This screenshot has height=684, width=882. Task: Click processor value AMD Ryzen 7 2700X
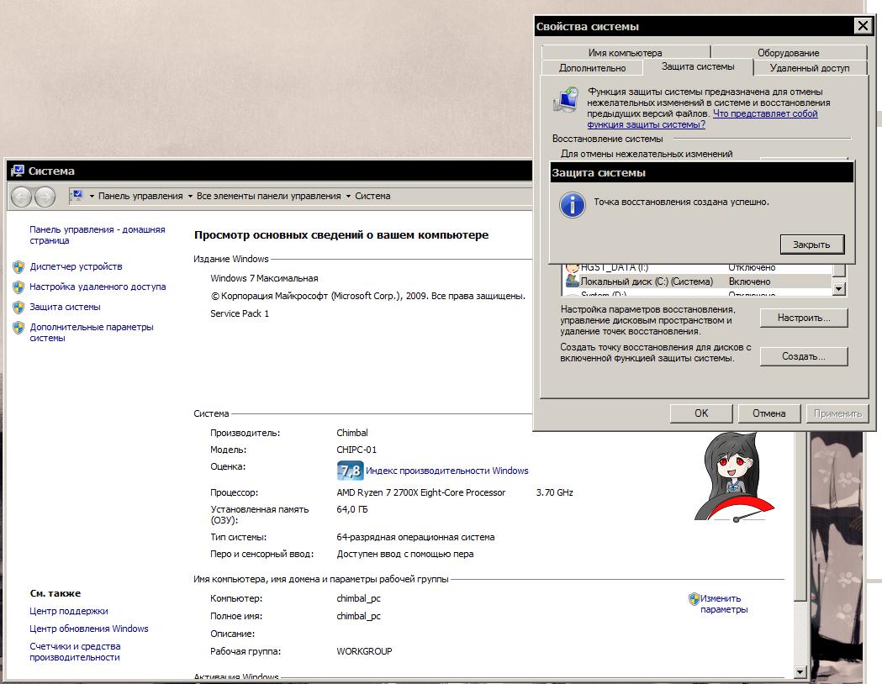click(420, 492)
